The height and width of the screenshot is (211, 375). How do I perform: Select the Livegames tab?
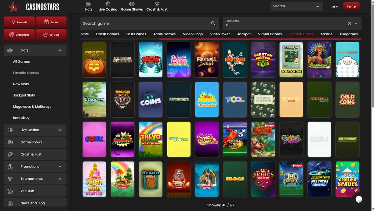349,34
